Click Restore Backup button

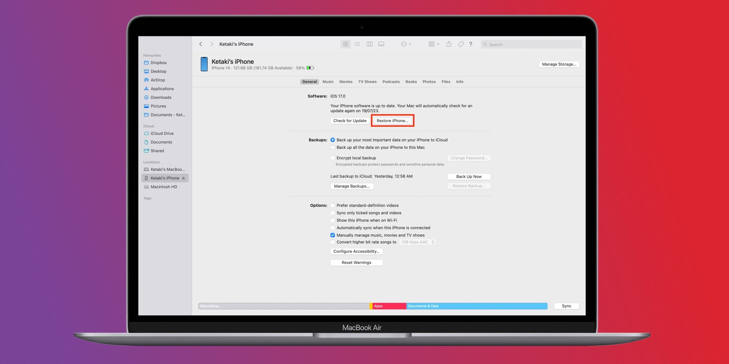click(469, 186)
